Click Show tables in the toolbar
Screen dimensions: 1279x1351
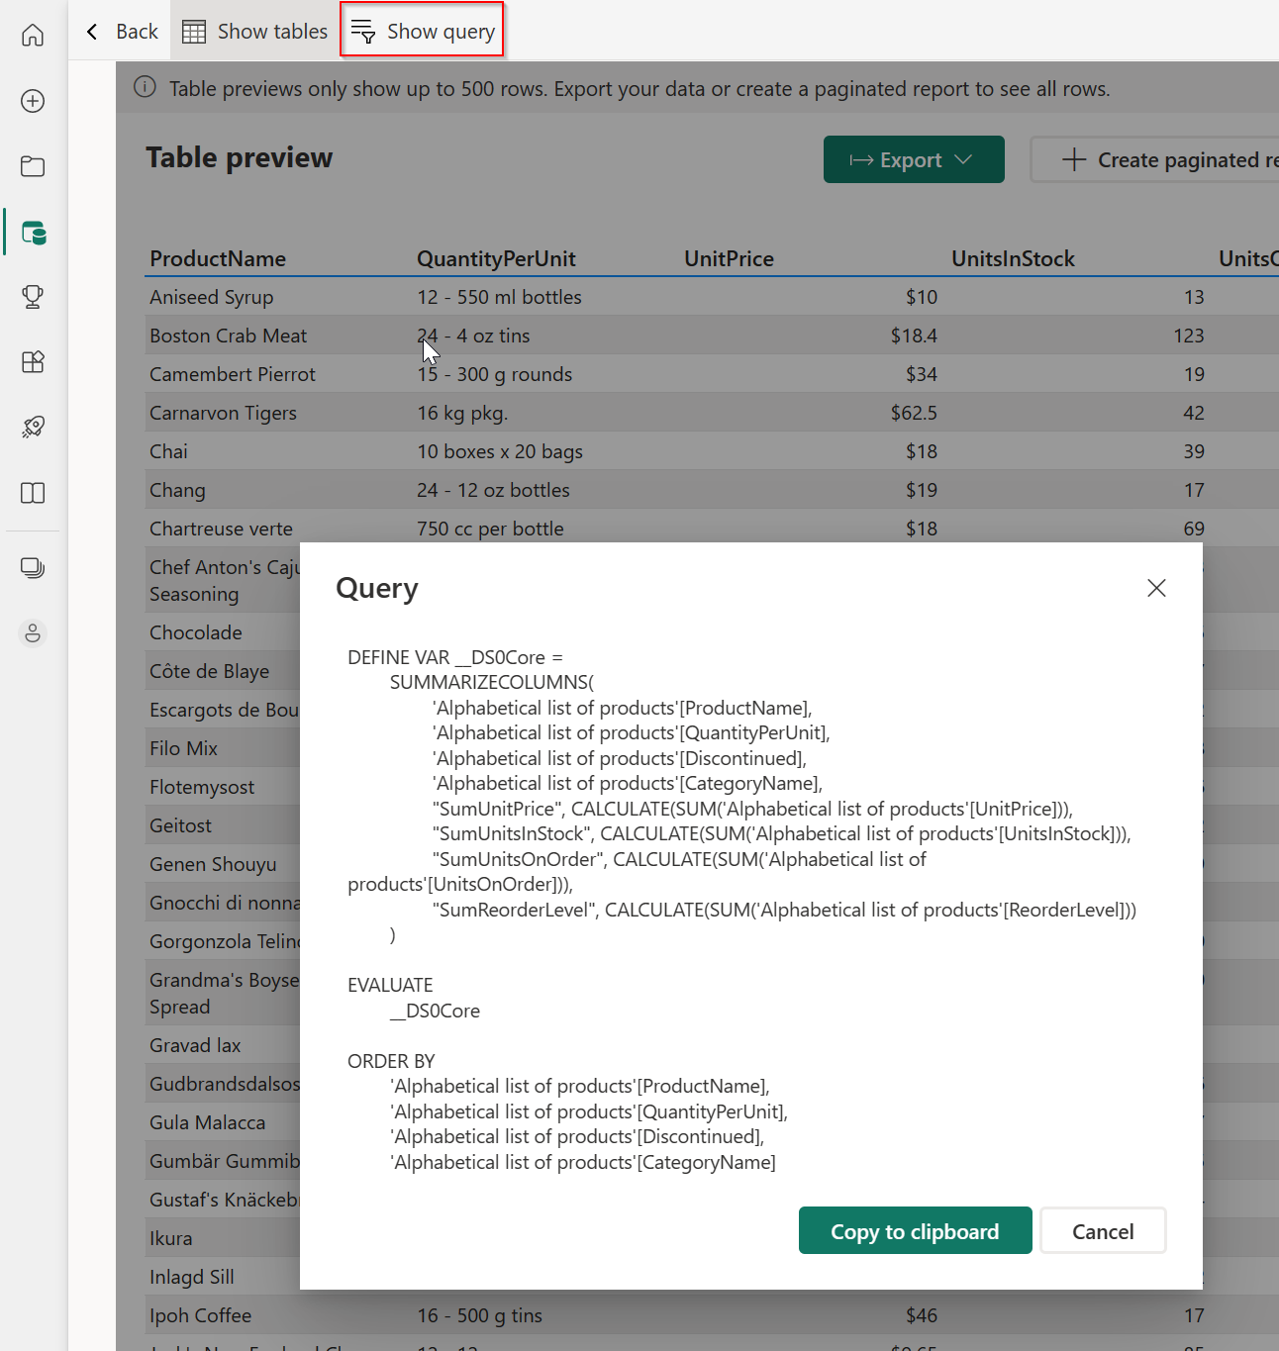tap(254, 32)
